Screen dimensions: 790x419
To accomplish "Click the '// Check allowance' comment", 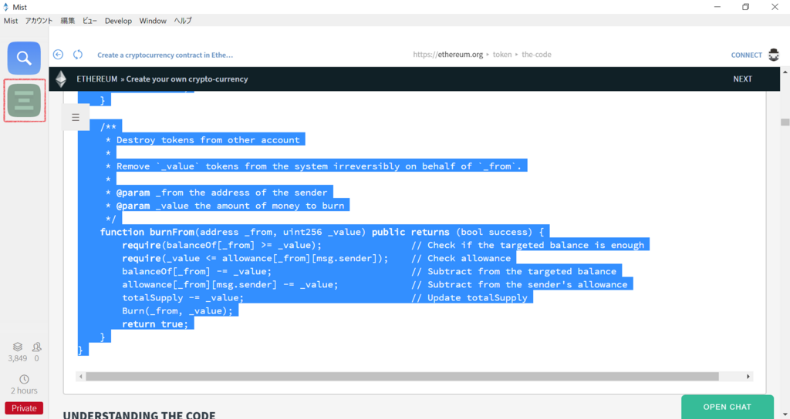I will (461, 258).
